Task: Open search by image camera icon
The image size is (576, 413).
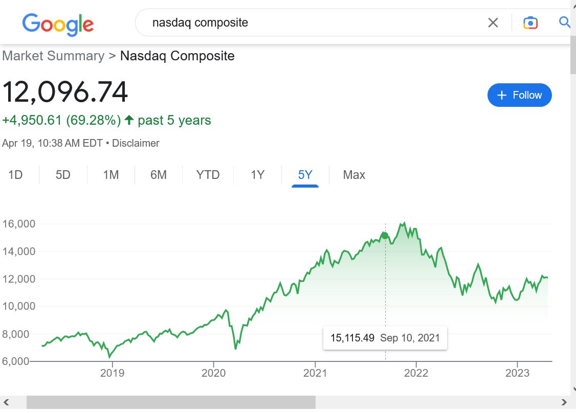Action: [530, 23]
